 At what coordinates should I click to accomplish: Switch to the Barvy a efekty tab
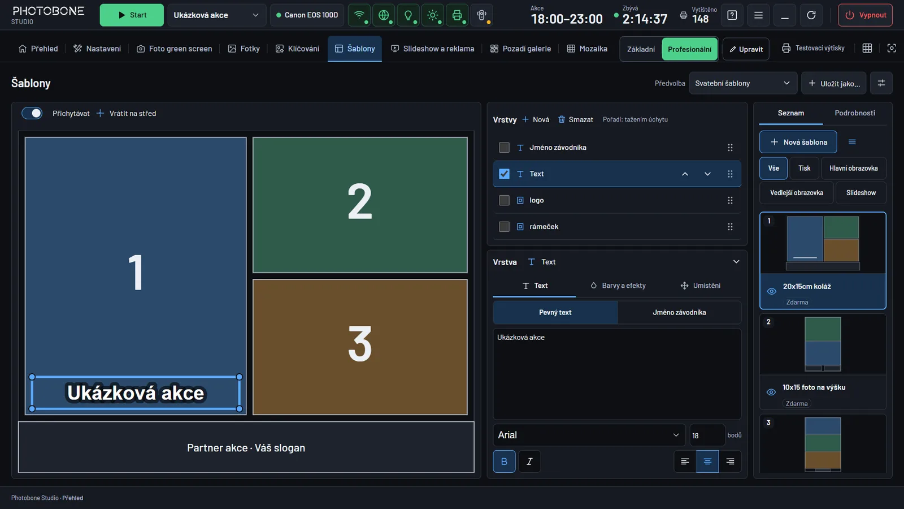(x=618, y=286)
